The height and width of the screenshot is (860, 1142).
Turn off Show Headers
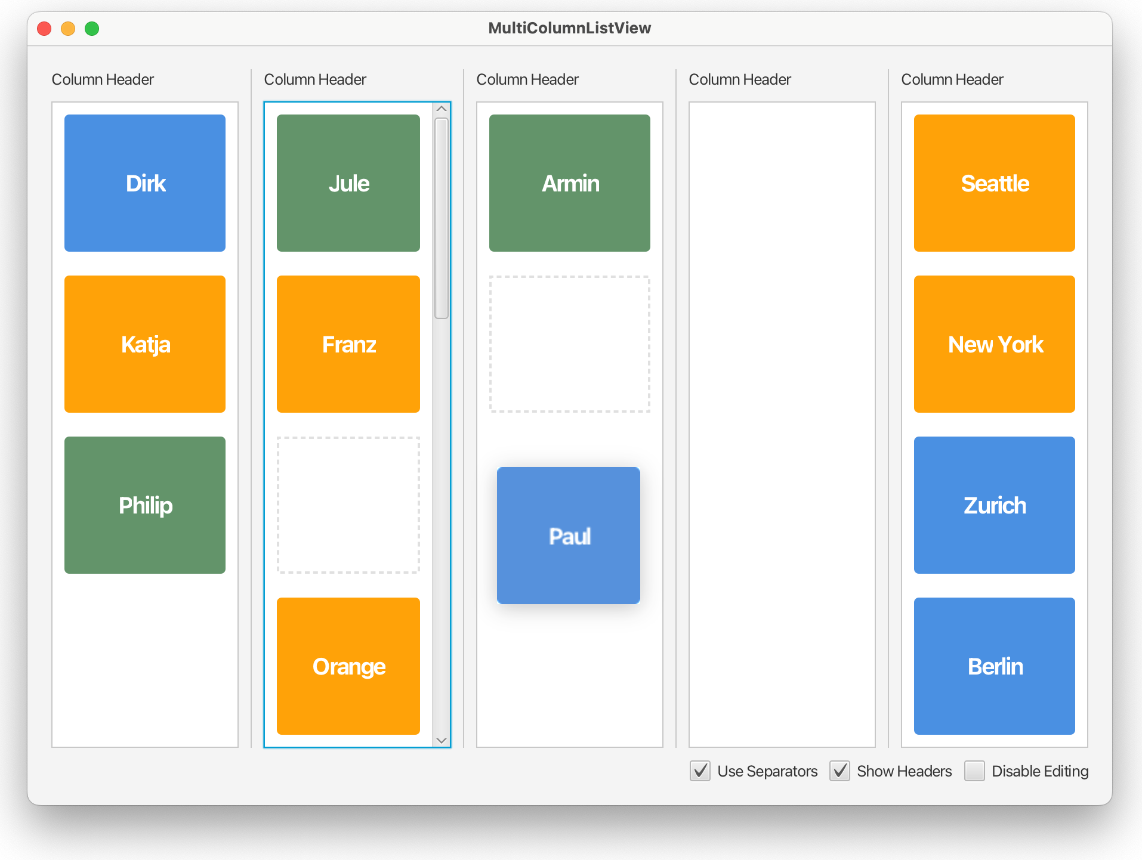pos(840,771)
